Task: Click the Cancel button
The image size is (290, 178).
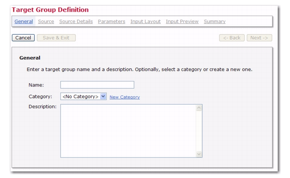Action: pyautogui.click(x=23, y=38)
